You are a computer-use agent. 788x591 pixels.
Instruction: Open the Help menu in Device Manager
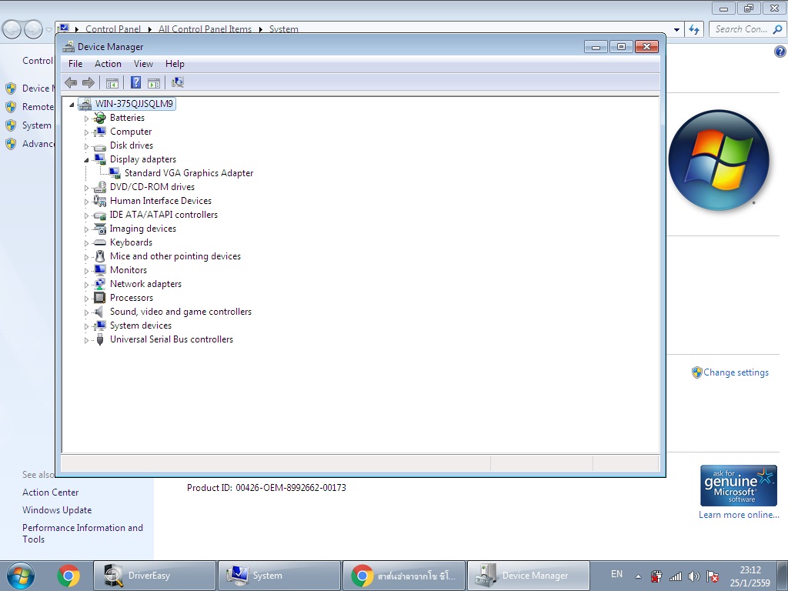click(175, 64)
